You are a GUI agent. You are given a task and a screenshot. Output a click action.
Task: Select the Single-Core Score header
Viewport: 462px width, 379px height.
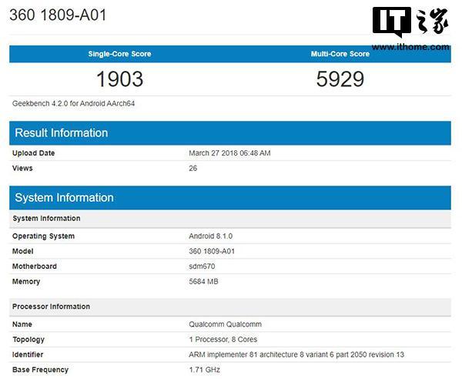coord(119,54)
